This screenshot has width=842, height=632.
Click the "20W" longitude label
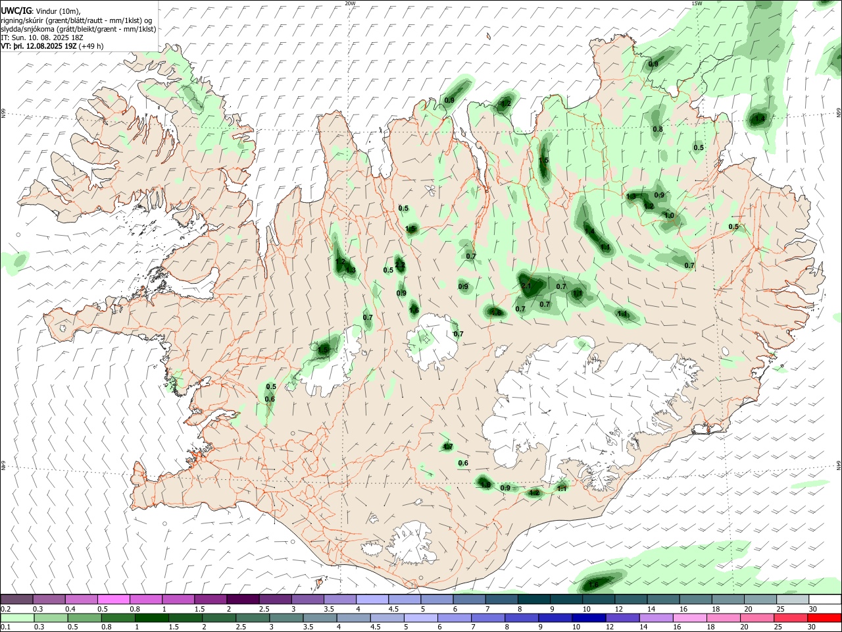[350, 3]
